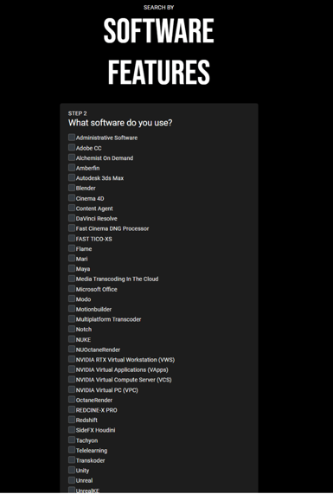This screenshot has height=494, width=333.
Task: Tick the Adobe CC checkbox
Action: pos(72,147)
